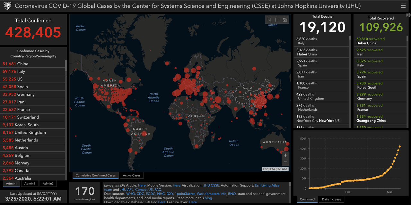The image size is (411, 205).
Task: Open the basemap gallery grid icon
Action: pyautogui.click(x=285, y=20)
